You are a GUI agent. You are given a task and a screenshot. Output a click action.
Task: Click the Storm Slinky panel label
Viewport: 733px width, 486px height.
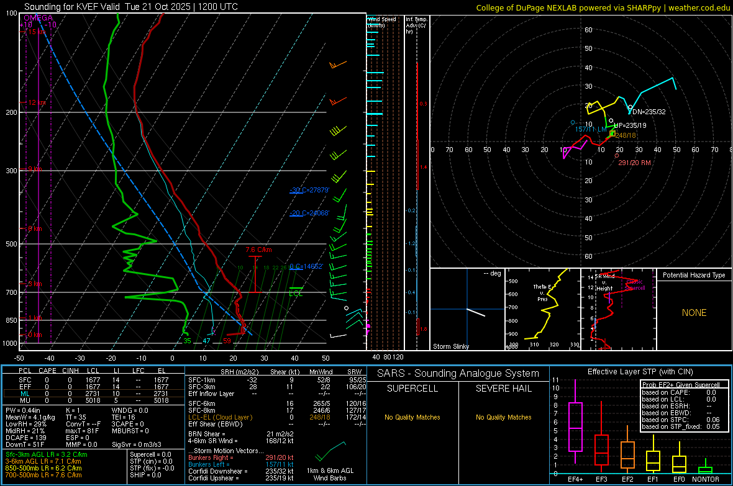[450, 346]
